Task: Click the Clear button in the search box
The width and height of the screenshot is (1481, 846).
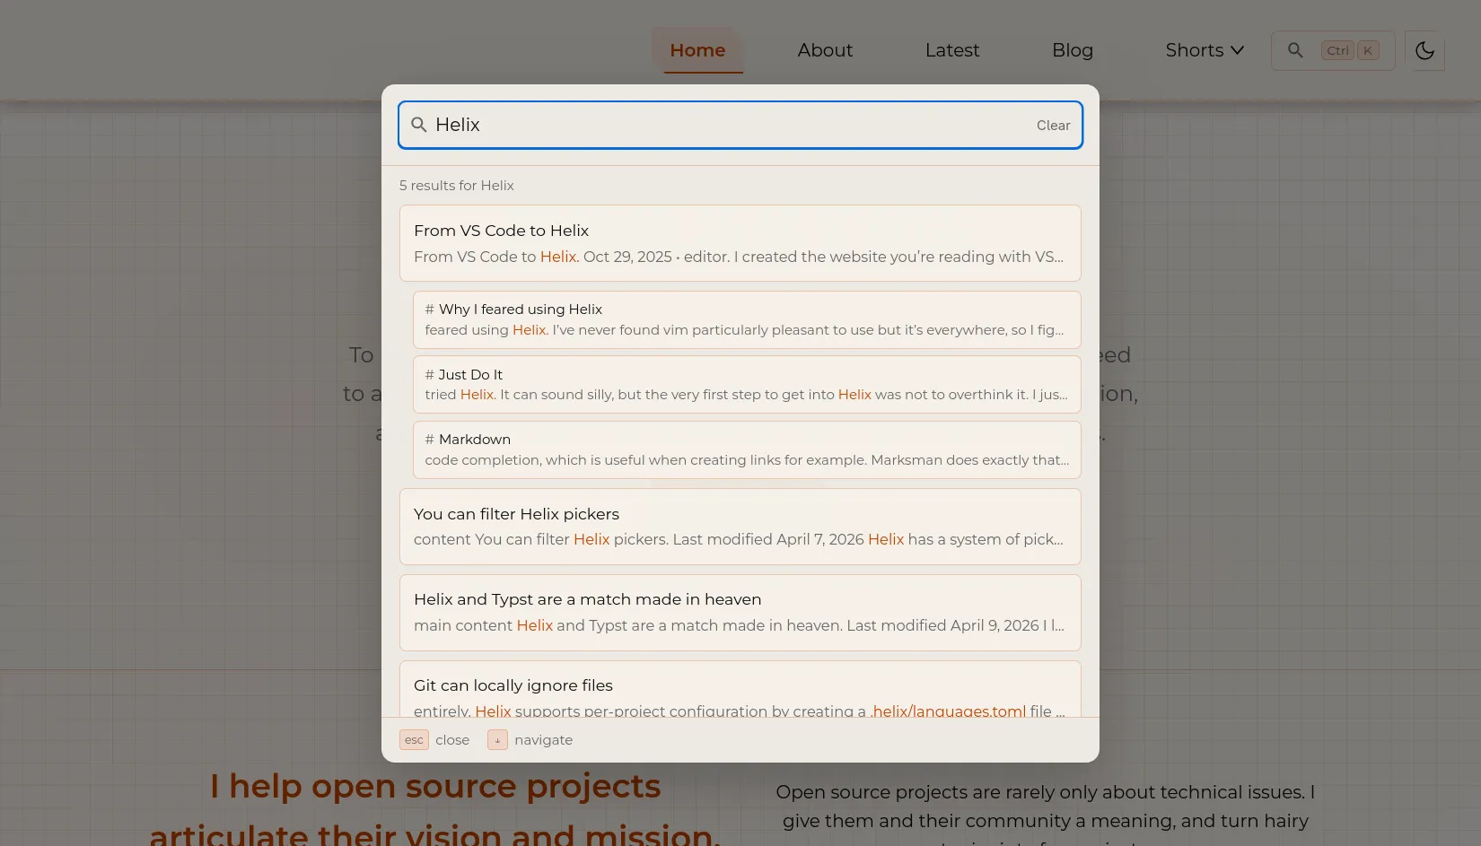Action: pyautogui.click(x=1053, y=125)
